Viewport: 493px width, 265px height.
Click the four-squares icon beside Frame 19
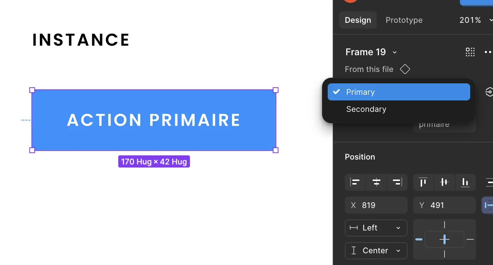click(x=470, y=52)
